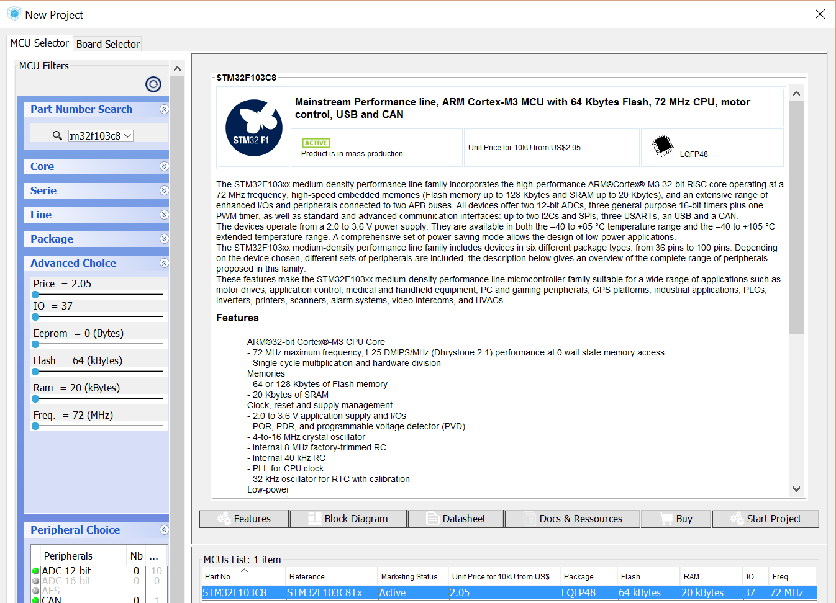
Task: Click the Start Project button
Action: (766, 519)
